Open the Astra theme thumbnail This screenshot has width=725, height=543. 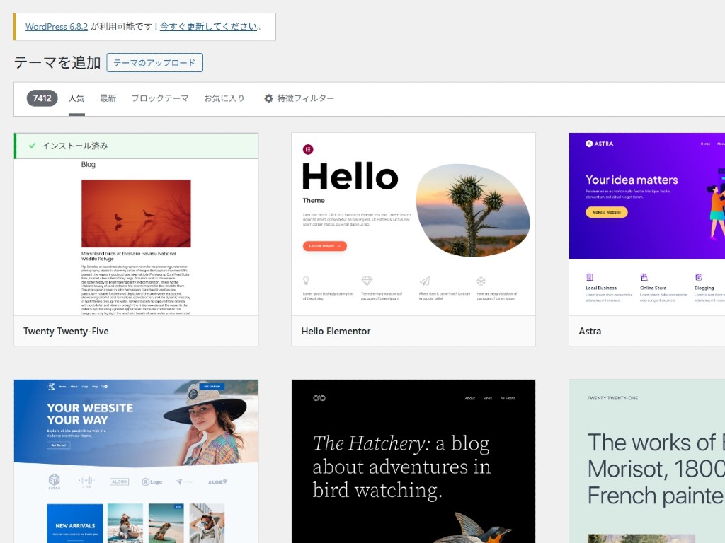[647, 224]
